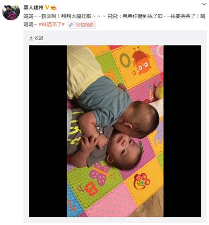Image resolution: width=209 pixels, height=225 pixels.
Task: Open the round profile avatar photo
Action: click(11, 12)
